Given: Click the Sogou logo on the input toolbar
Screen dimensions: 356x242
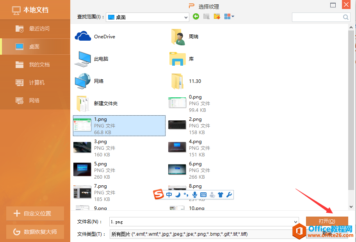Looking at the screenshot, I should point(159,194).
